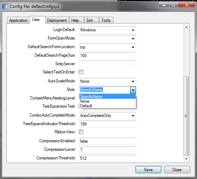Minimize the config window

click(164, 5)
